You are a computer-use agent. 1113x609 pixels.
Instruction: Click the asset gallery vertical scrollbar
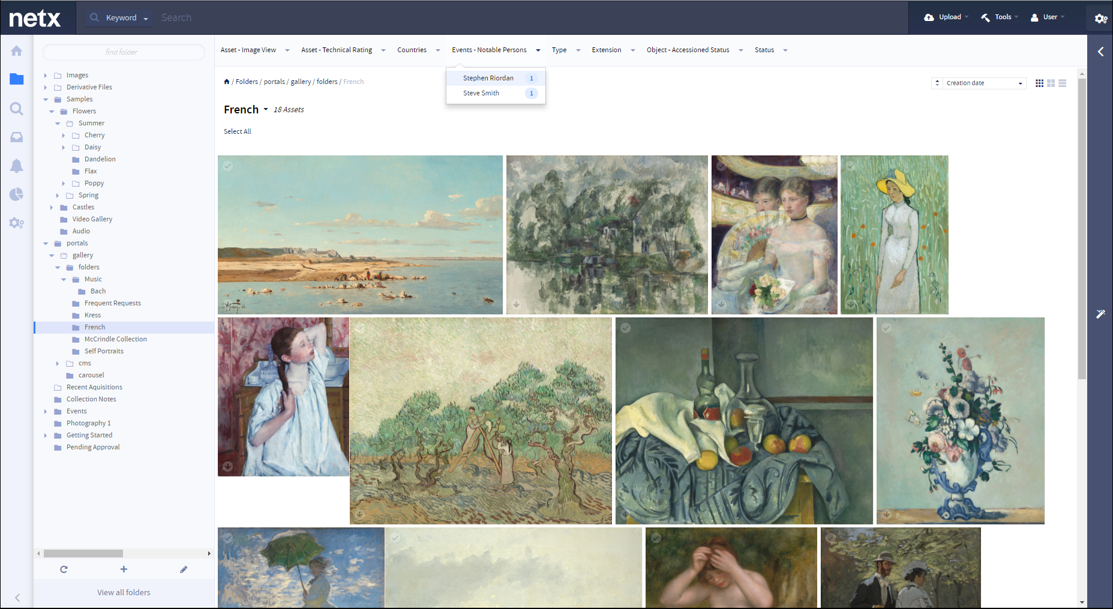pos(1082,229)
